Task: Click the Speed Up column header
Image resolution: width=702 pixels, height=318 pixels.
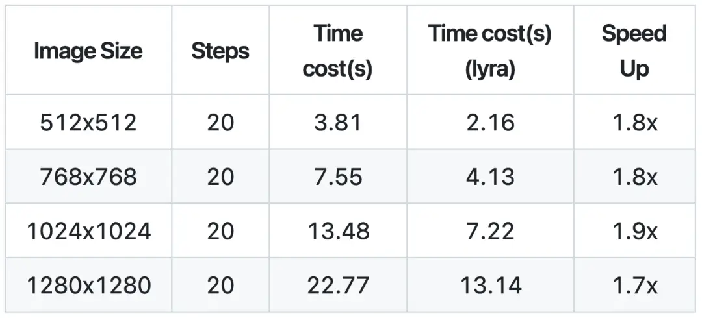Action: 634,51
